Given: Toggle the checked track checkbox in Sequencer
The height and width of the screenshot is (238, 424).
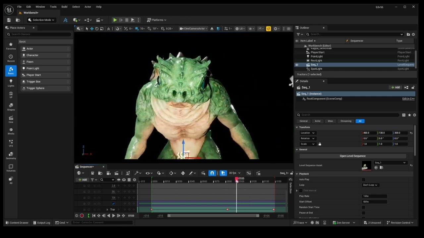Looking at the screenshot, I should (113, 204).
